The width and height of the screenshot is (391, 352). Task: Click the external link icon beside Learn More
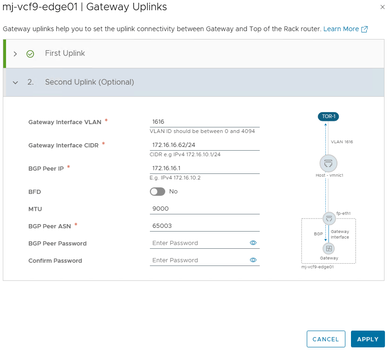[364, 29]
